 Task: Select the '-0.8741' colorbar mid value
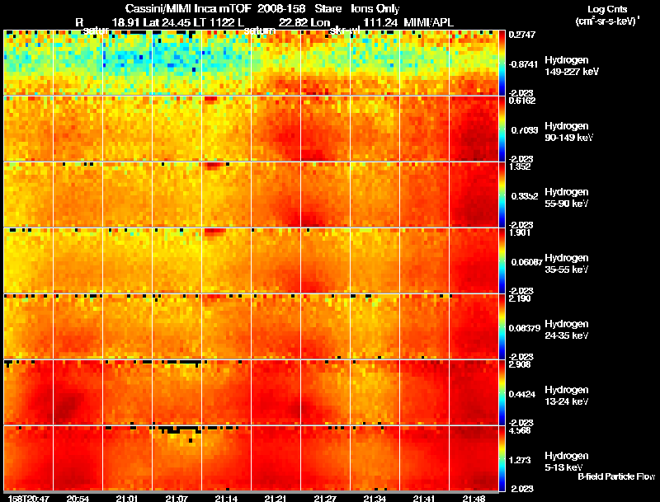point(523,64)
